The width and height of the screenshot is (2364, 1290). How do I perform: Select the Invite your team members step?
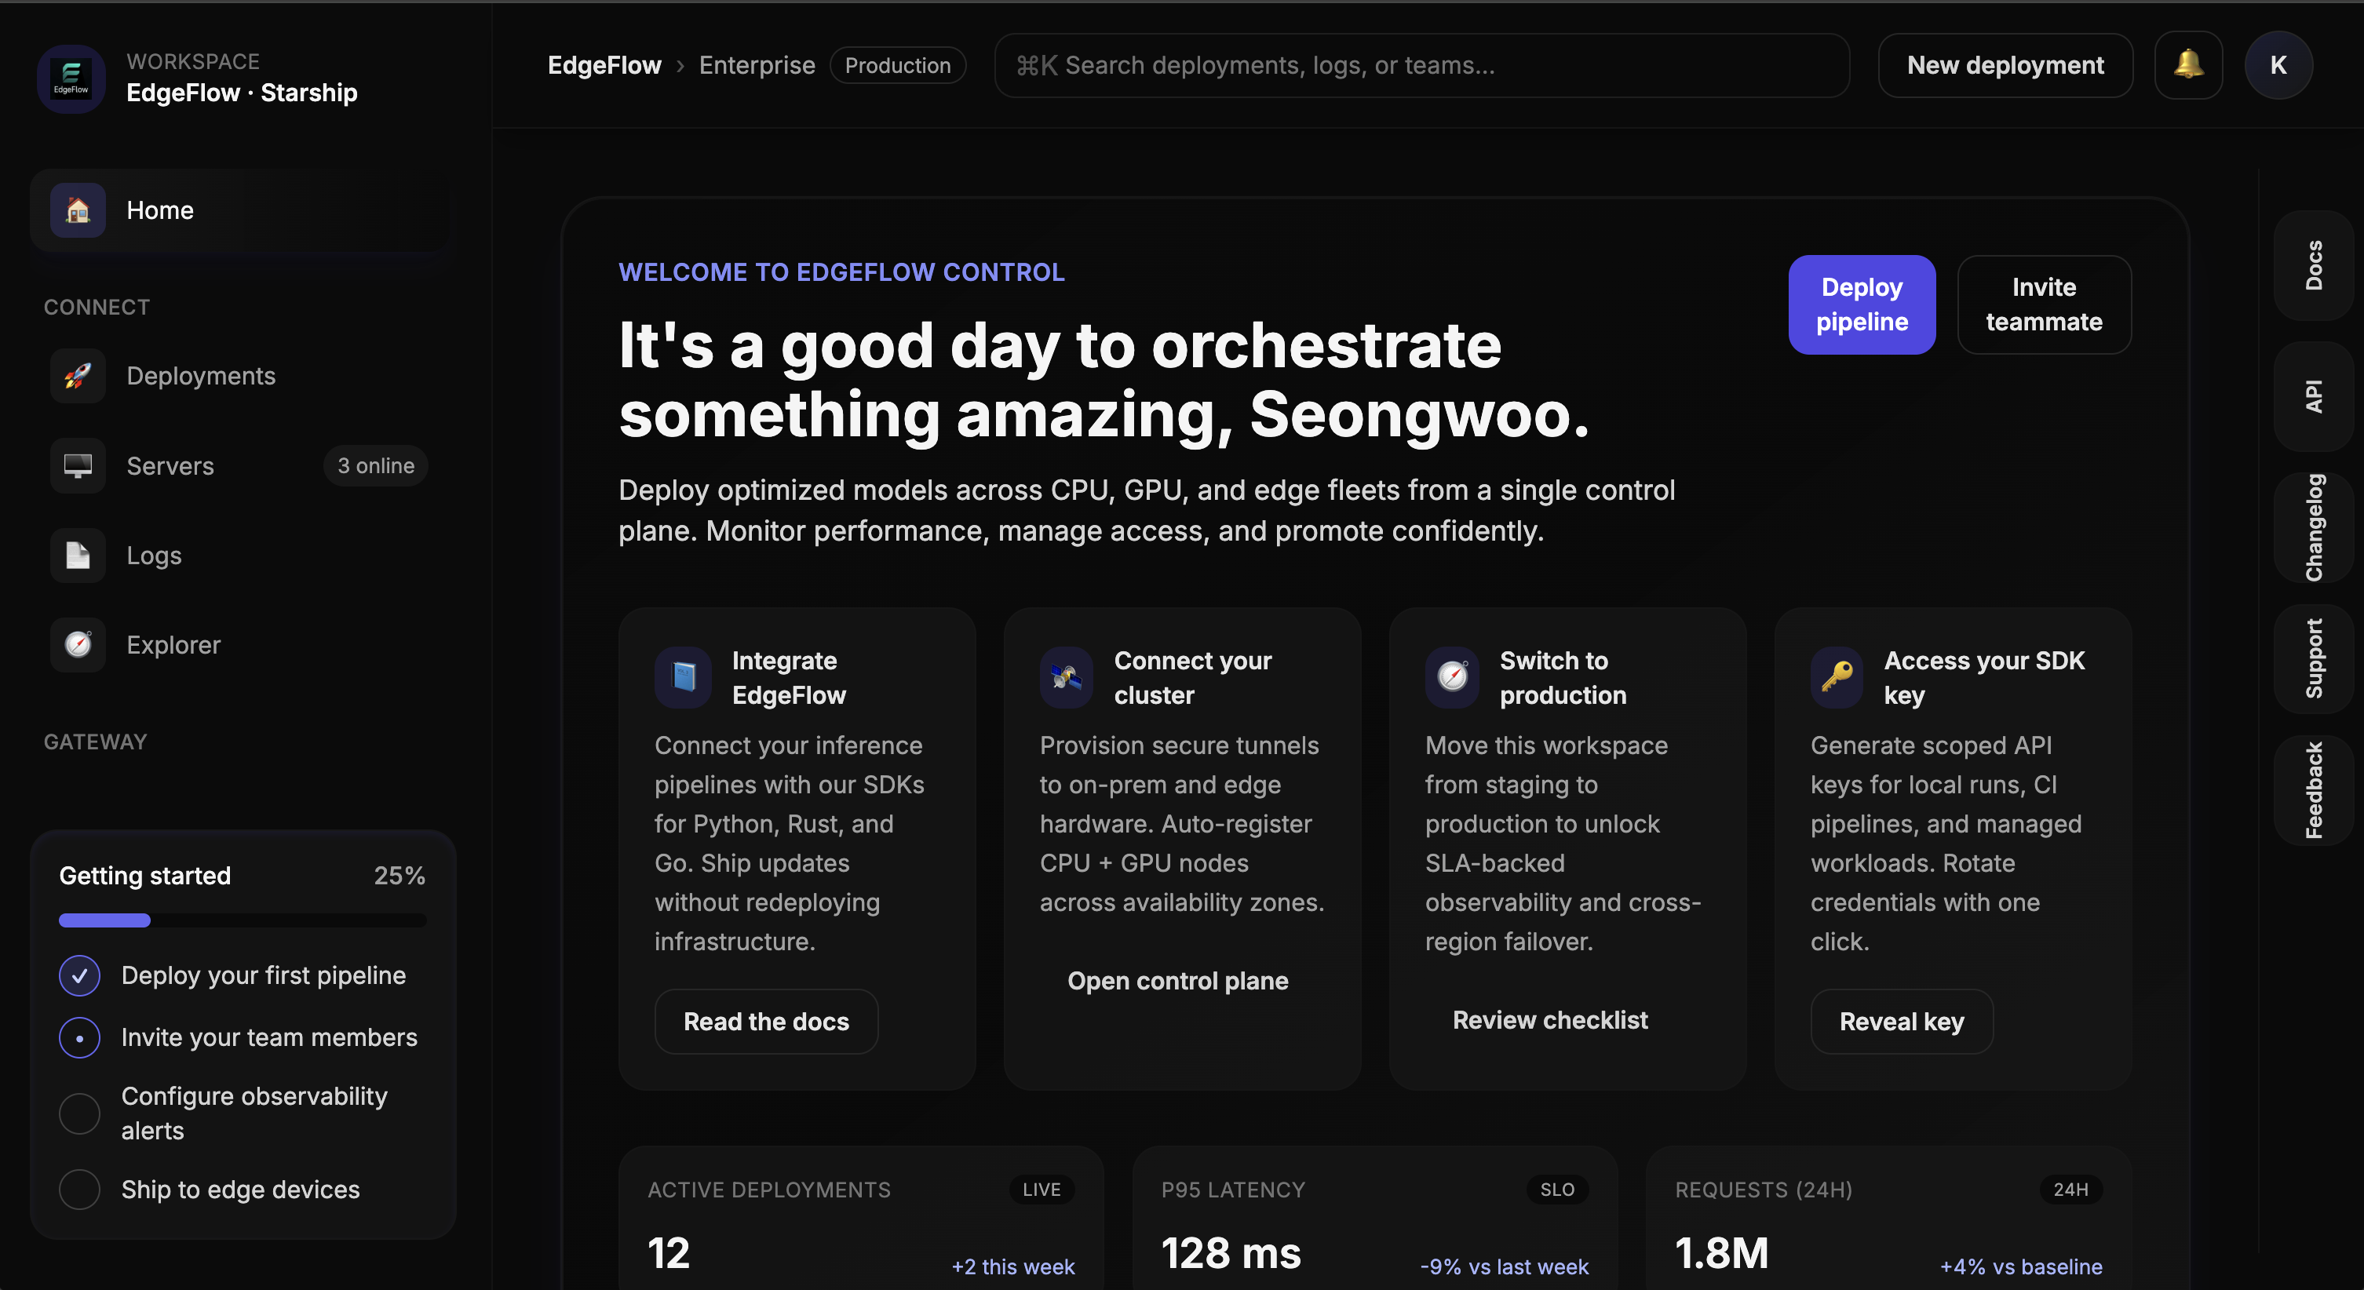point(80,1037)
